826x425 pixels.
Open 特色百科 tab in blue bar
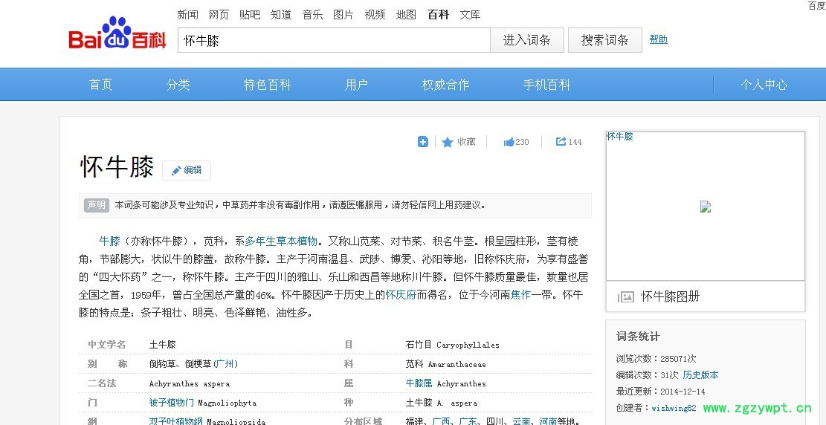coord(267,84)
